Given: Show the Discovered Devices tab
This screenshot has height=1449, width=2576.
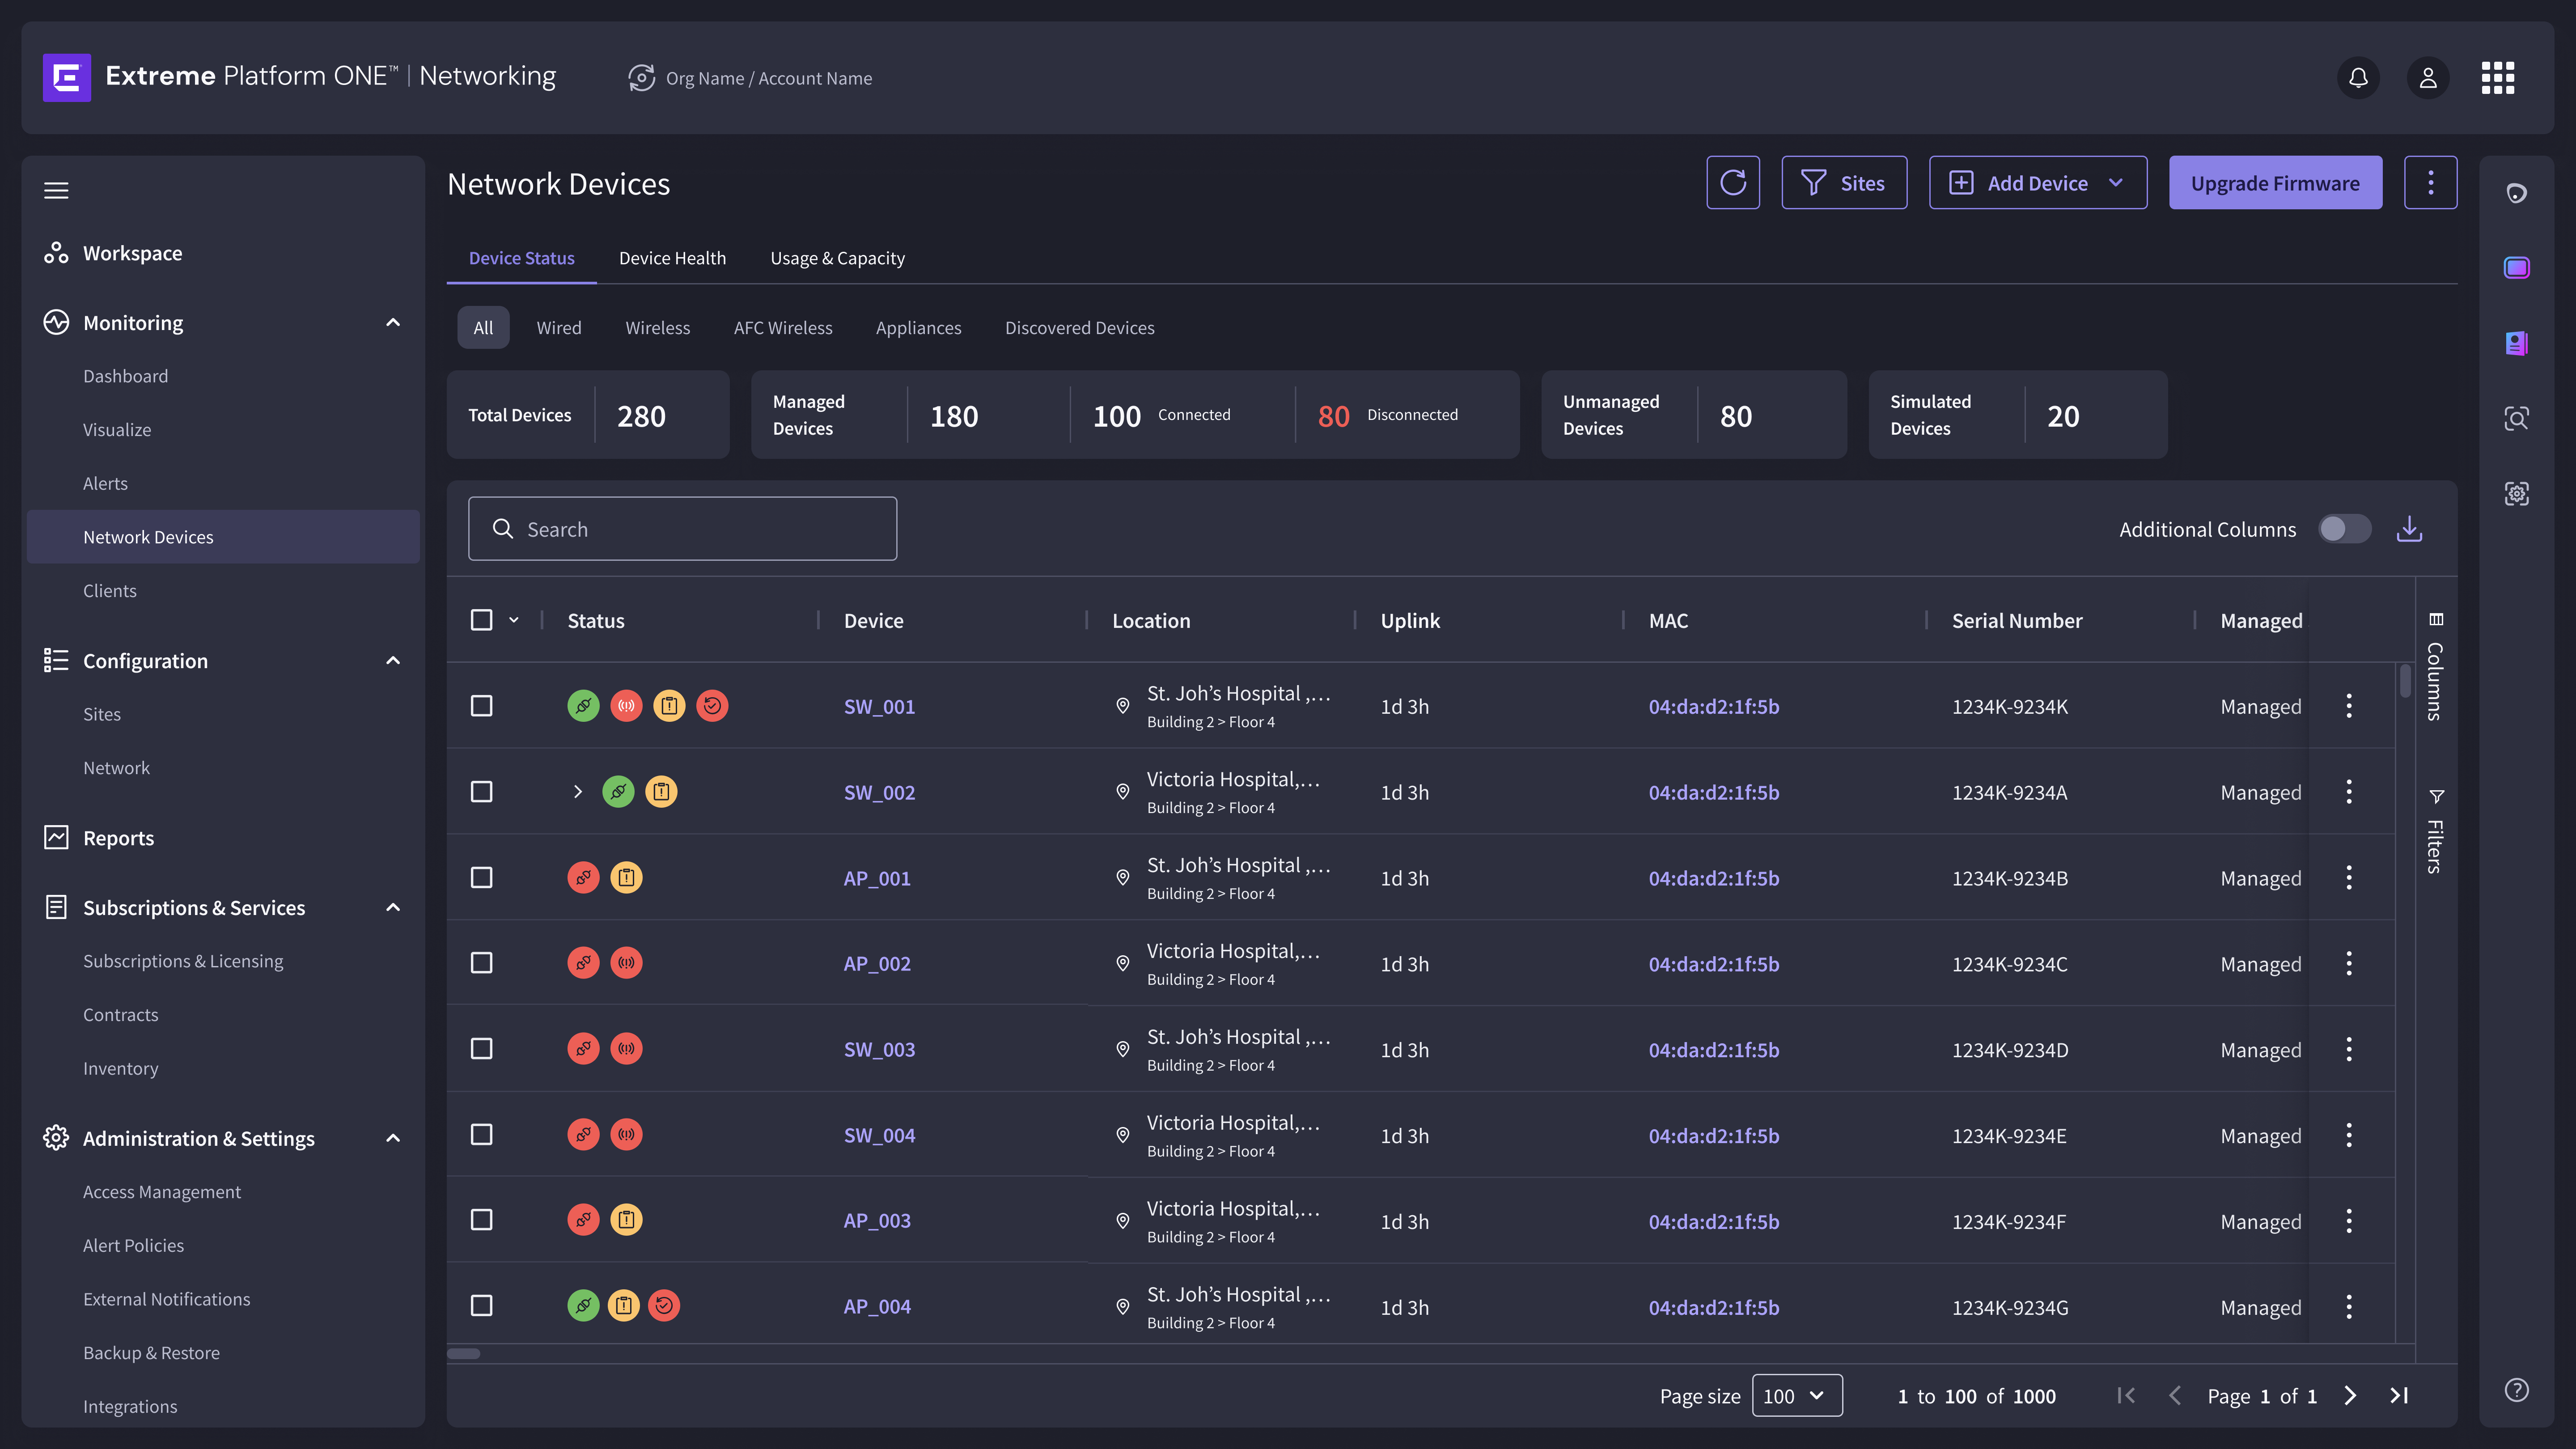Looking at the screenshot, I should tap(1079, 328).
